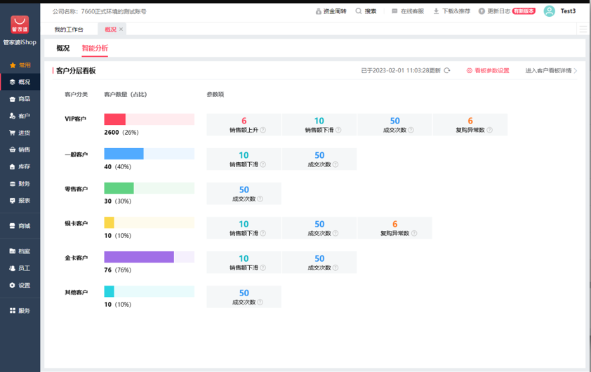Click VIP客户 成交次数 value 50
The width and height of the screenshot is (591, 372).
[x=394, y=121]
